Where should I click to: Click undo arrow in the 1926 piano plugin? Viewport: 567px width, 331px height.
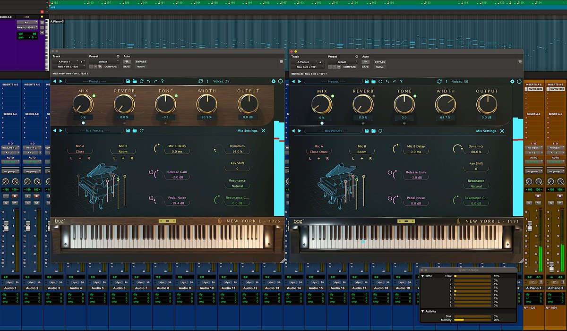[x=148, y=81]
